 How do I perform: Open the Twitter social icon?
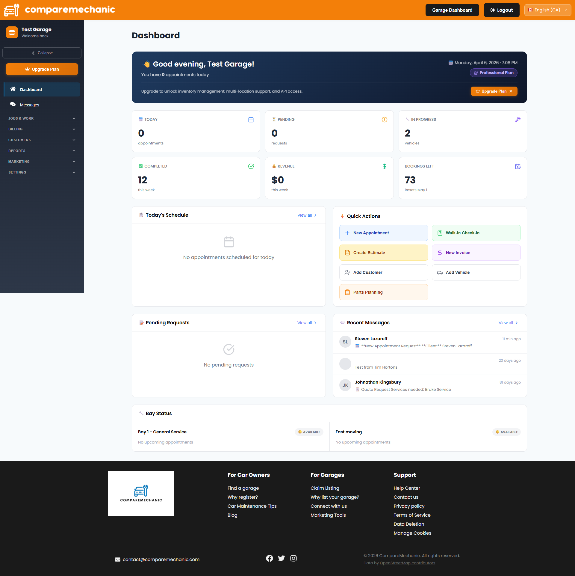[281, 558]
